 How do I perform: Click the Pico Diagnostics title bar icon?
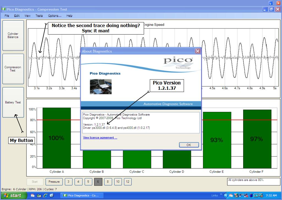pyautogui.click(x=4, y=9)
